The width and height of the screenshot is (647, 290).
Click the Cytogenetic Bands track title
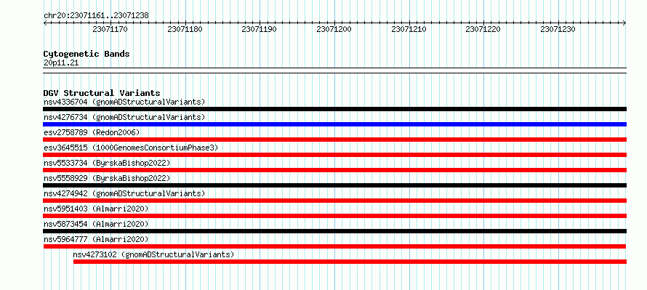click(x=87, y=54)
